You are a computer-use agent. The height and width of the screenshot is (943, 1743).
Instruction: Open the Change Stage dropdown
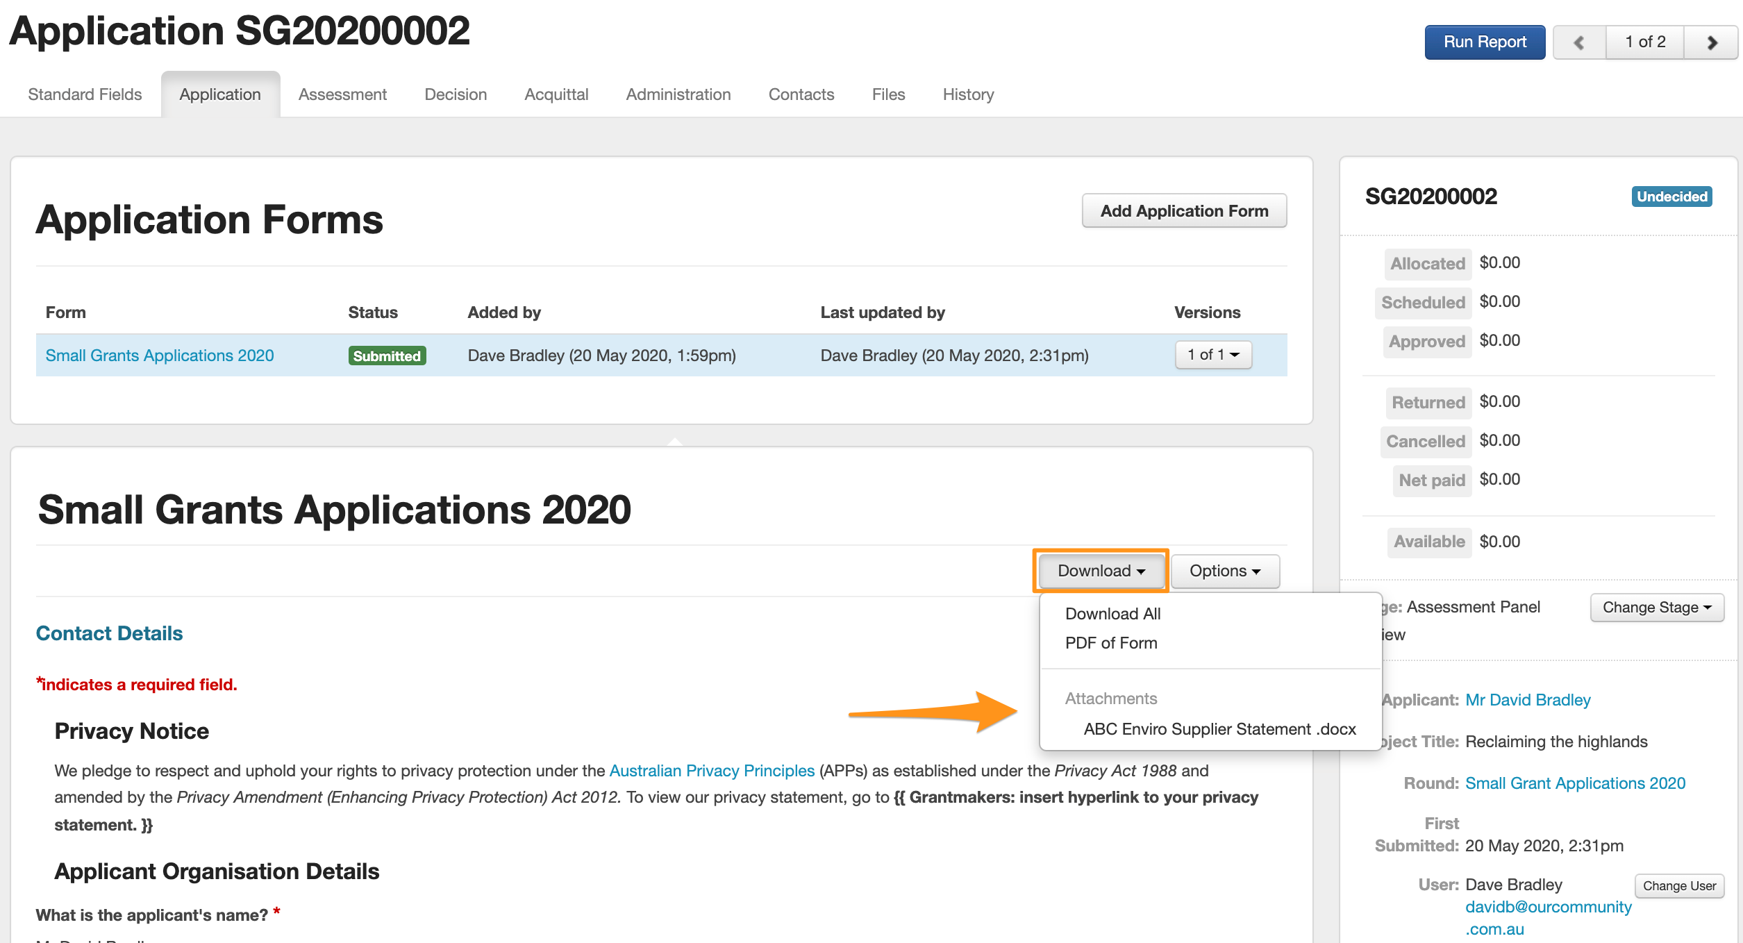1656,608
